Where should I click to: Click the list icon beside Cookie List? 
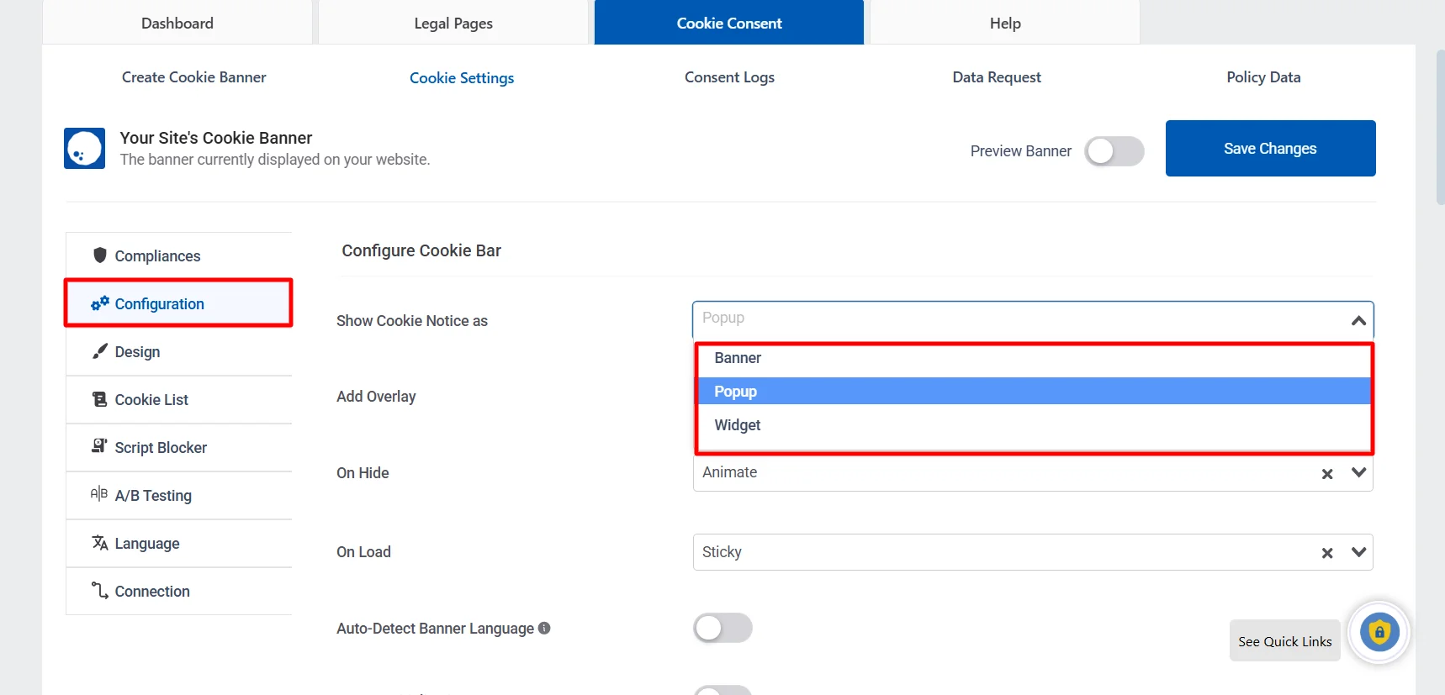pos(100,398)
